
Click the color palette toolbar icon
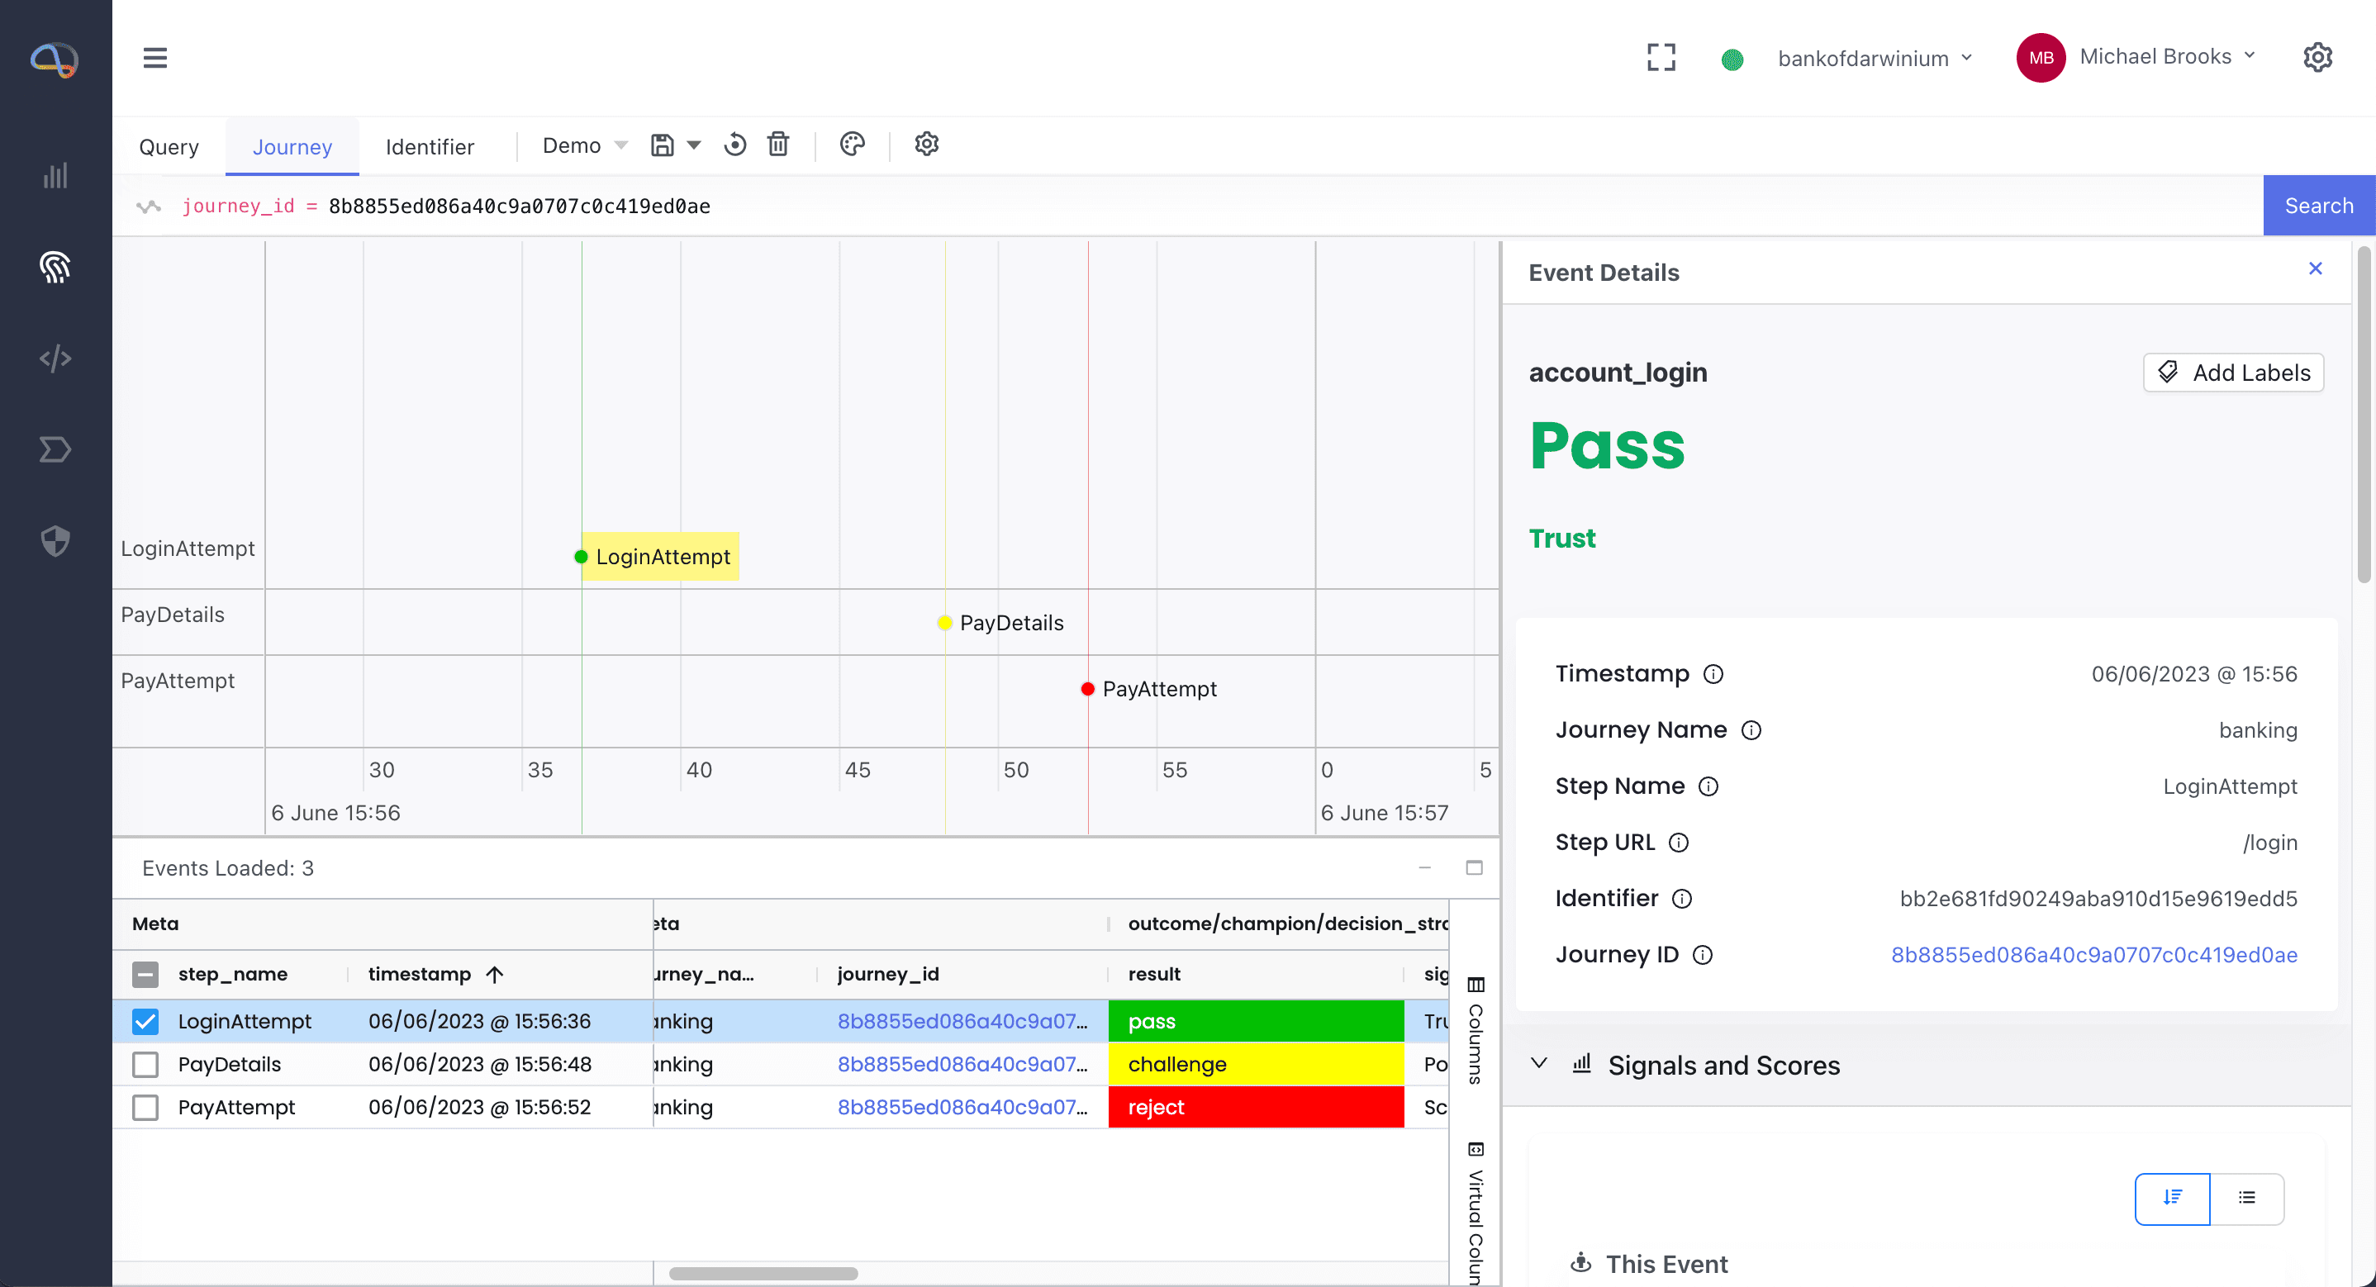853,144
